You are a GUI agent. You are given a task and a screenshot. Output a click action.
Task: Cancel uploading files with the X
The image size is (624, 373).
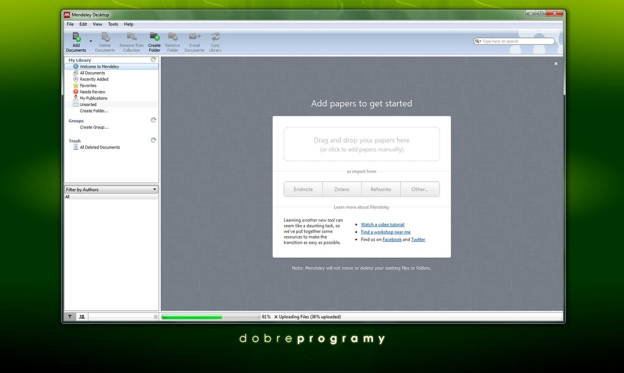click(x=276, y=317)
